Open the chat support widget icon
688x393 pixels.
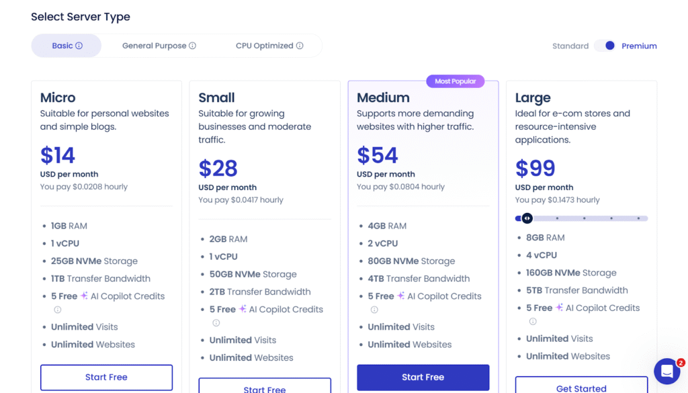coord(666,371)
